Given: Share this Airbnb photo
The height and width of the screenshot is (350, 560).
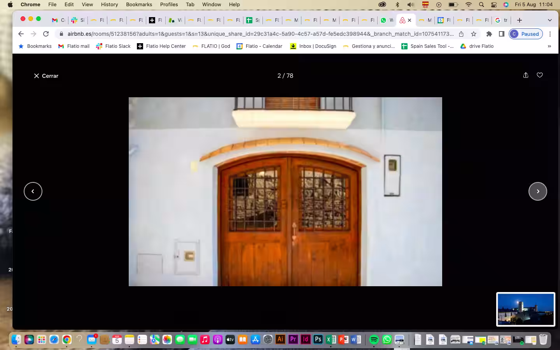Looking at the screenshot, I should click(525, 75).
